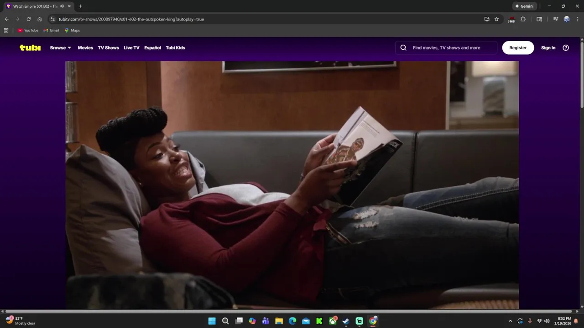
Task: Open the Mail app from the taskbar
Action: [x=306, y=321]
